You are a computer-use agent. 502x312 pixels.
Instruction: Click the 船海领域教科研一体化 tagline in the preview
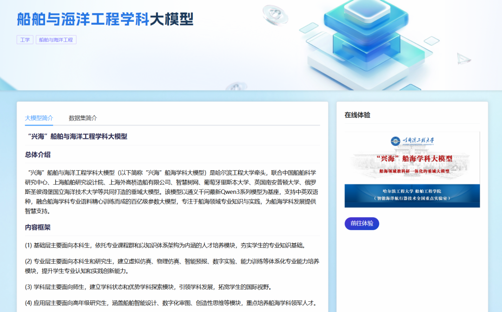pyautogui.click(x=414, y=170)
